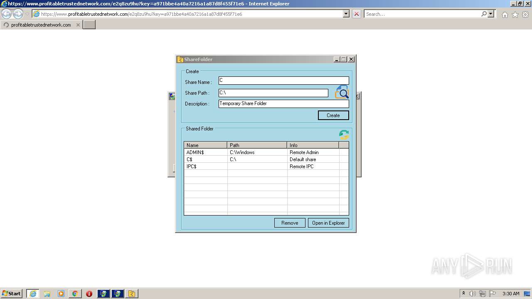The width and height of the screenshot is (532, 299).
Task: Stop loading the page
Action: pos(357,14)
